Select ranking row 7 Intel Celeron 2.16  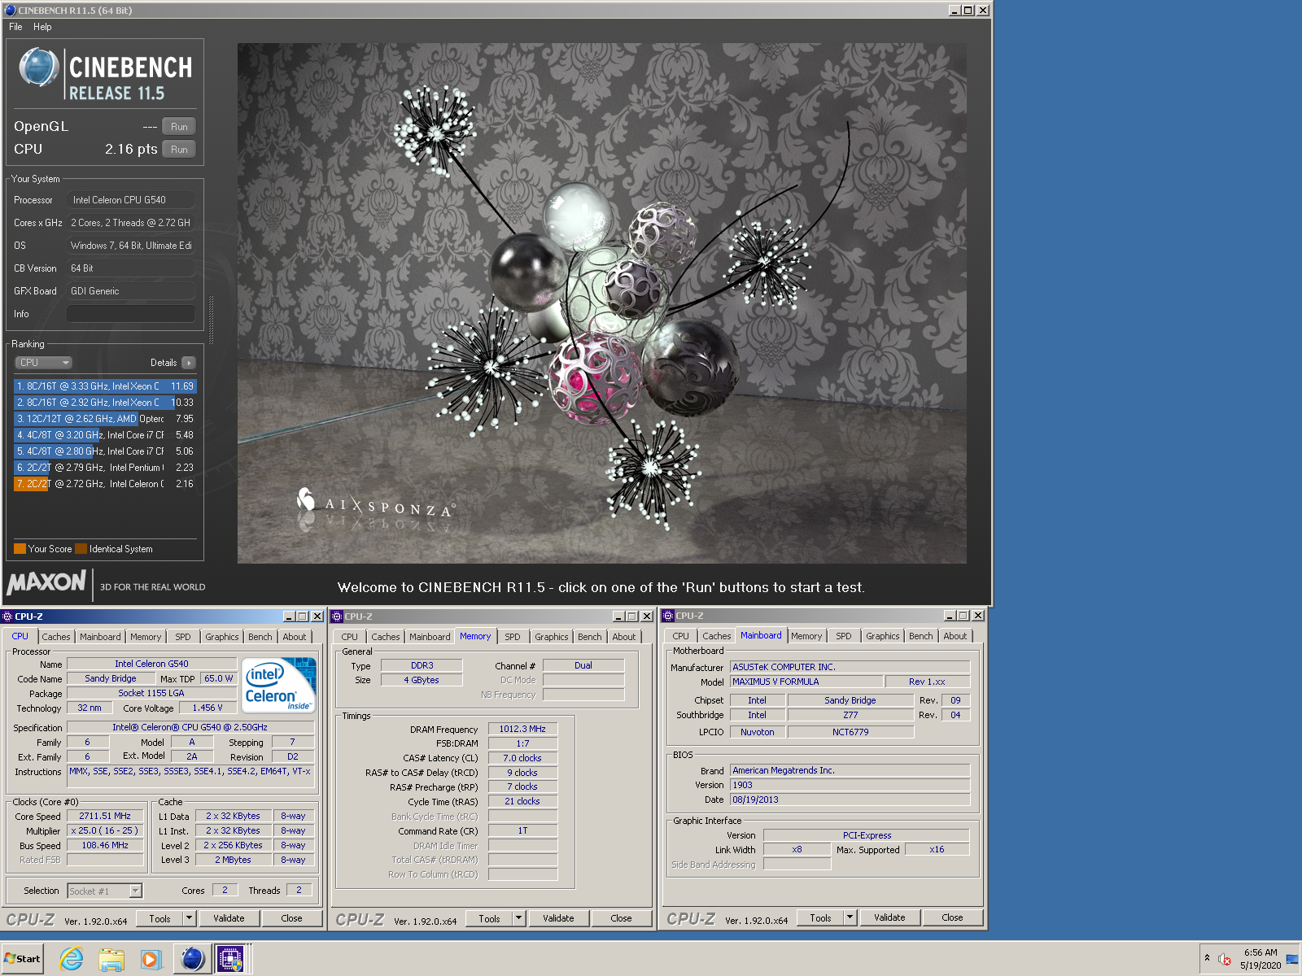coord(105,484)
